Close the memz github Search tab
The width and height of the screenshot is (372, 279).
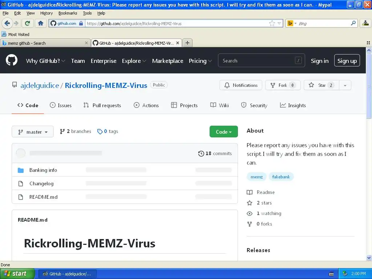[x=86, y=43]
